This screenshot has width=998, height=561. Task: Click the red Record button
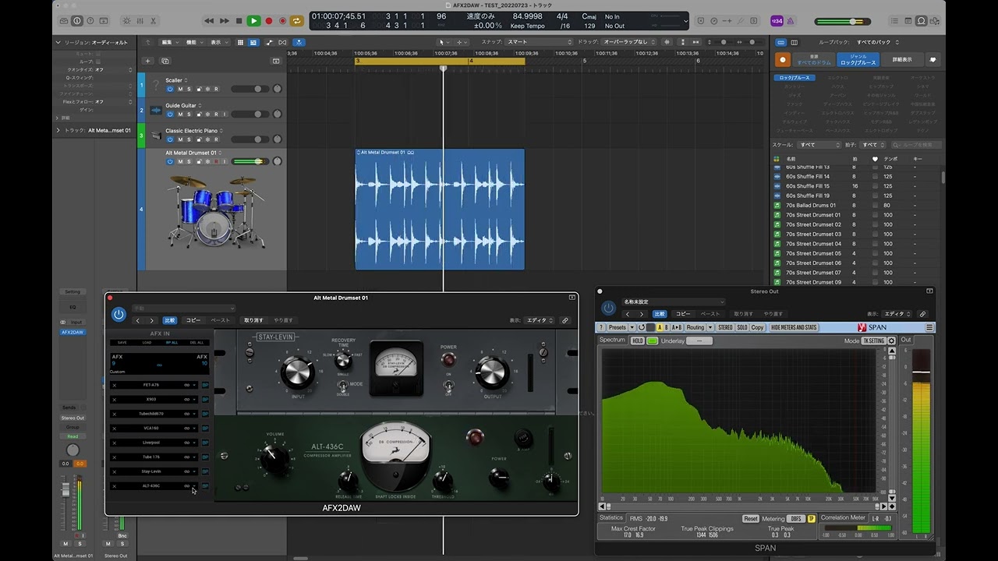pos(269,21)
